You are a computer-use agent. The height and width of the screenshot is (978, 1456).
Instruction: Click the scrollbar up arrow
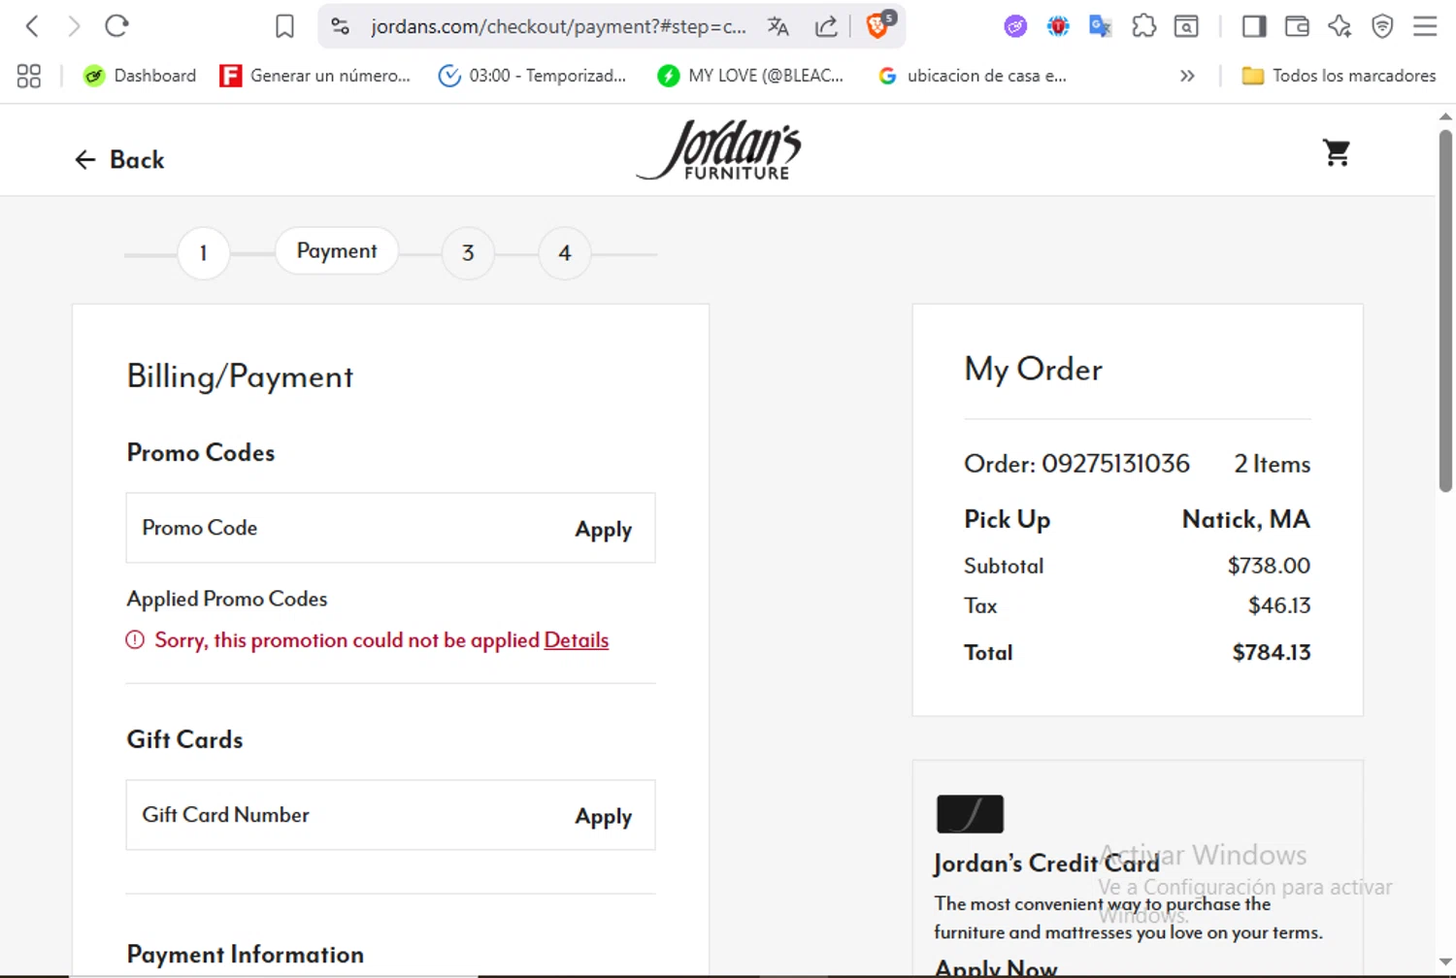point(1445,116)
